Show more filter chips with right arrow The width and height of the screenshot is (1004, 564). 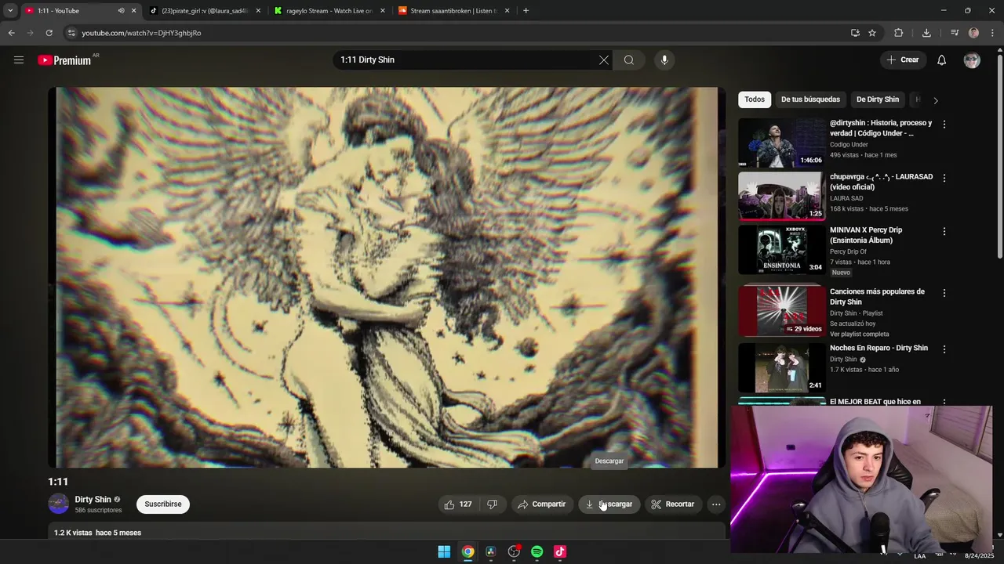point(935,100)
